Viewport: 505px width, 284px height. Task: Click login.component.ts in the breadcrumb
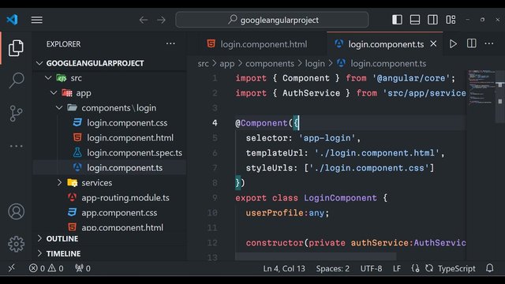point(388,64)
